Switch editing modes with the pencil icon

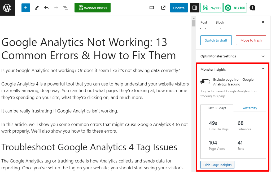click(37, 8)
